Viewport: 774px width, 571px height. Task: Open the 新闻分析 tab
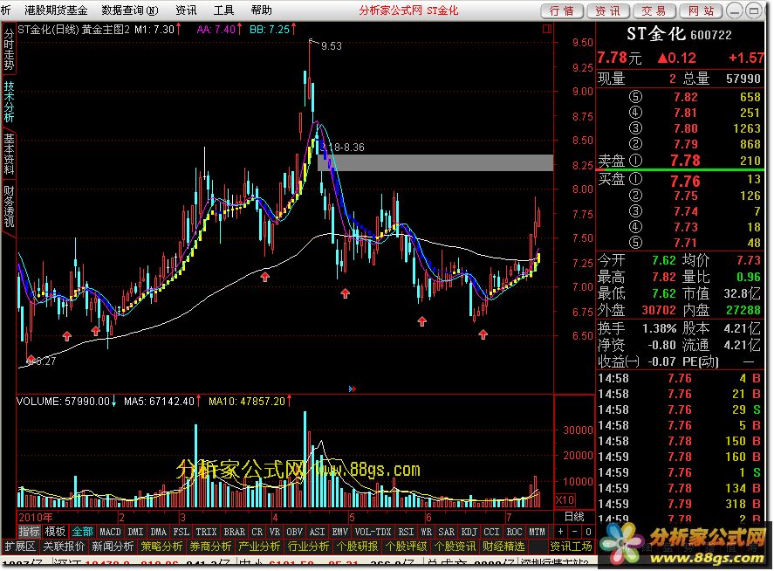113,547
